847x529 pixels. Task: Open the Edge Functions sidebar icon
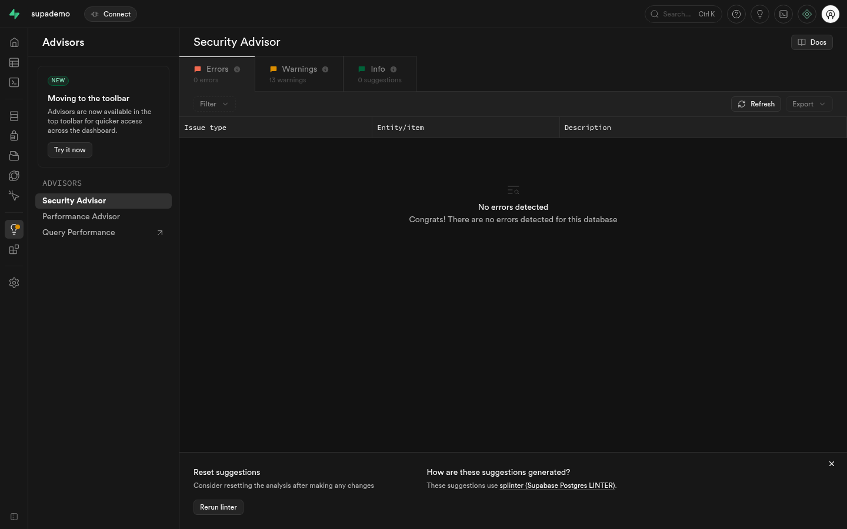point(14,176)
